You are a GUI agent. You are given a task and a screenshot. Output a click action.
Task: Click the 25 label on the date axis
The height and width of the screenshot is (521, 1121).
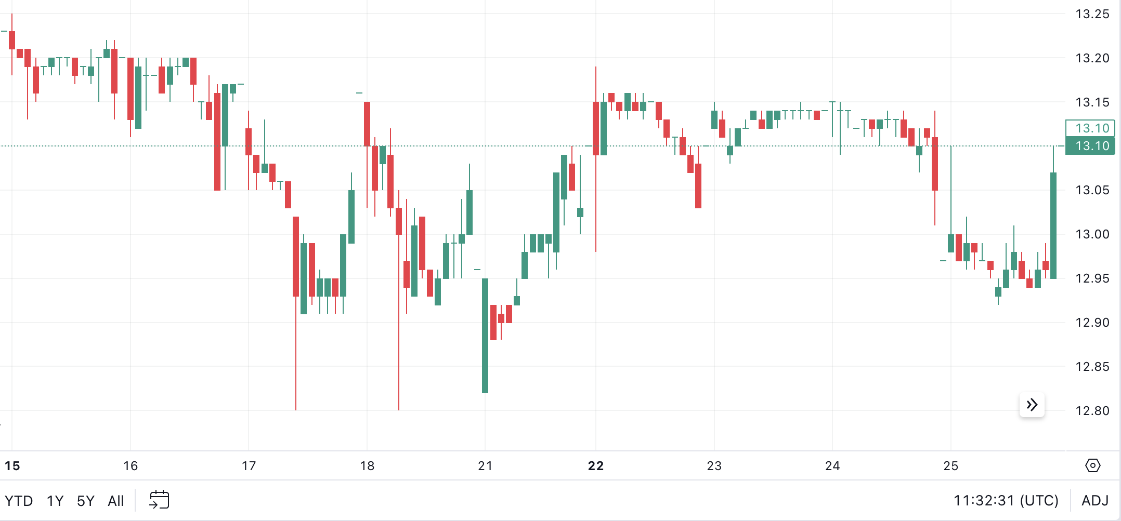coord(951,466)
